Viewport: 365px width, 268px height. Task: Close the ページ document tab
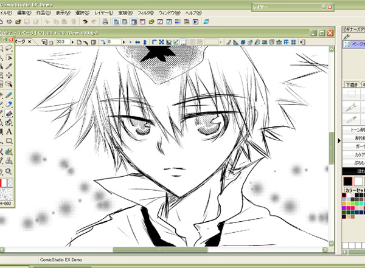(x=30, y=42)
